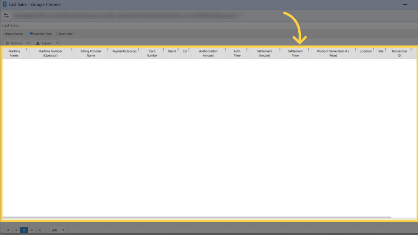Image resolution: width=418 pixels, height=235 pixels.
Task: Open the page size 200 dropdown
Action: (58, 230)
